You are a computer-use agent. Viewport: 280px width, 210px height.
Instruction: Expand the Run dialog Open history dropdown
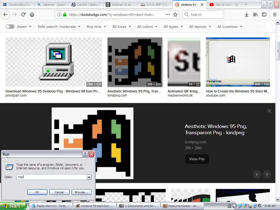89,177
